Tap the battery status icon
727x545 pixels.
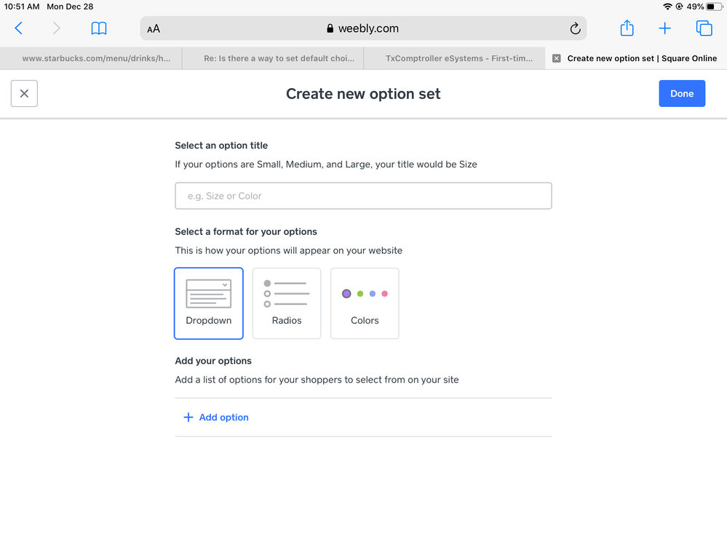click(x=714, y=7)
